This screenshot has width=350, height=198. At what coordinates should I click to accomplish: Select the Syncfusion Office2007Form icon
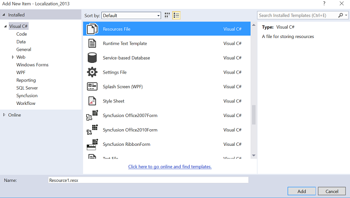92,116
